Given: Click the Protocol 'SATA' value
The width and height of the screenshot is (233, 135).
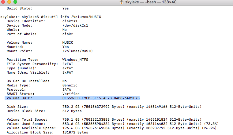Looking at the screenshot, I should click(66, 89).
